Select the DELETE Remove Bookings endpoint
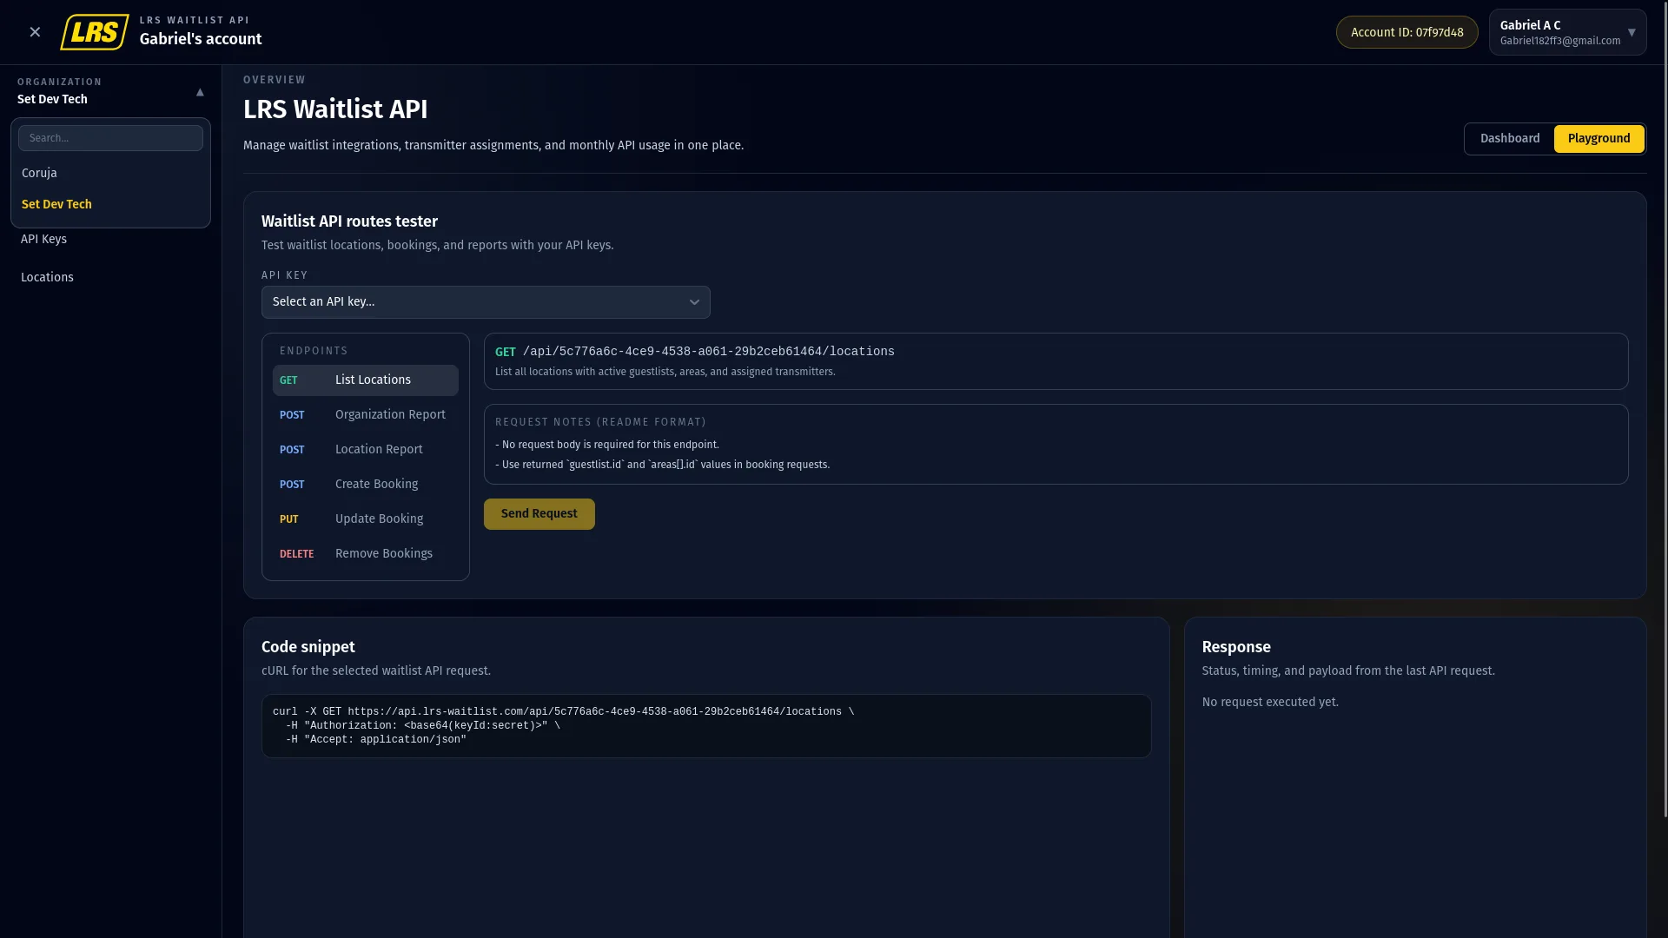Image resolution: width=1668 pixels, height=938 pixels. click(365, 554)
